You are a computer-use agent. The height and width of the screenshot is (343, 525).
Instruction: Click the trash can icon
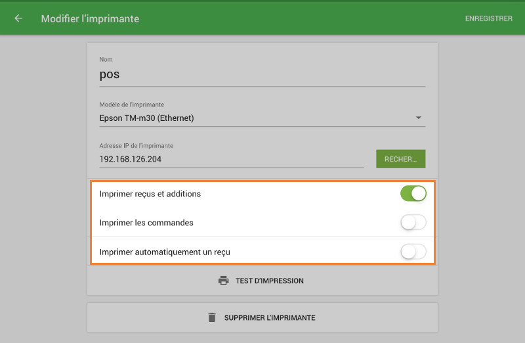coord(211,317)
